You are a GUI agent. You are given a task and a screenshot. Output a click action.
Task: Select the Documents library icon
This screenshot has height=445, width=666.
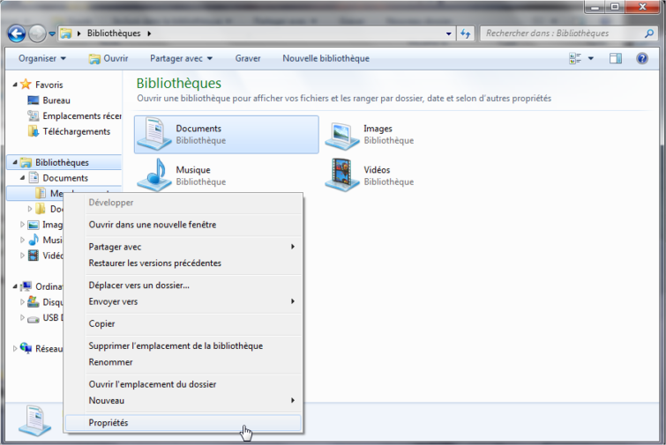click(x=154, y=134)
